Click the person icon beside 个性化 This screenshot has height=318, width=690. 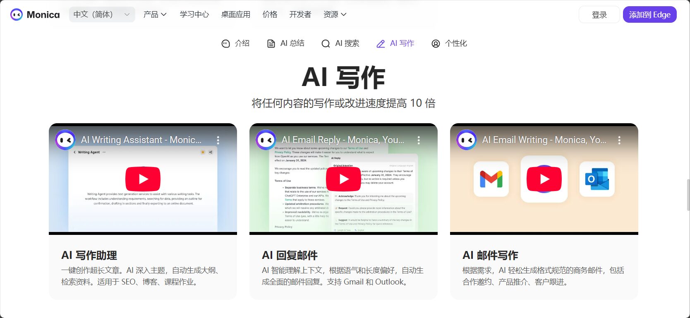(436, 43)
